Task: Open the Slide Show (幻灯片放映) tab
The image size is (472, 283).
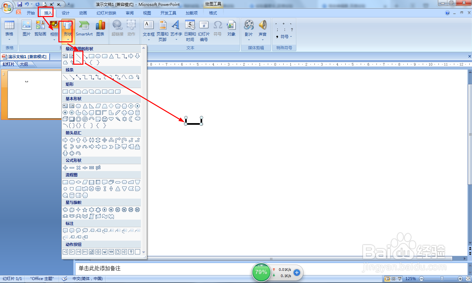Action: tap(106, 13)
